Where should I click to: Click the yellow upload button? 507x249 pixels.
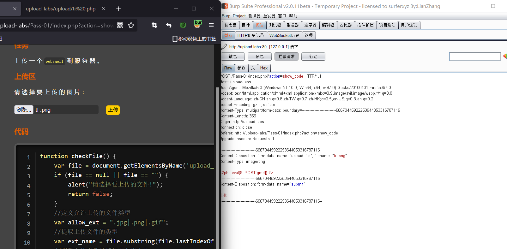tap(113, 110)
